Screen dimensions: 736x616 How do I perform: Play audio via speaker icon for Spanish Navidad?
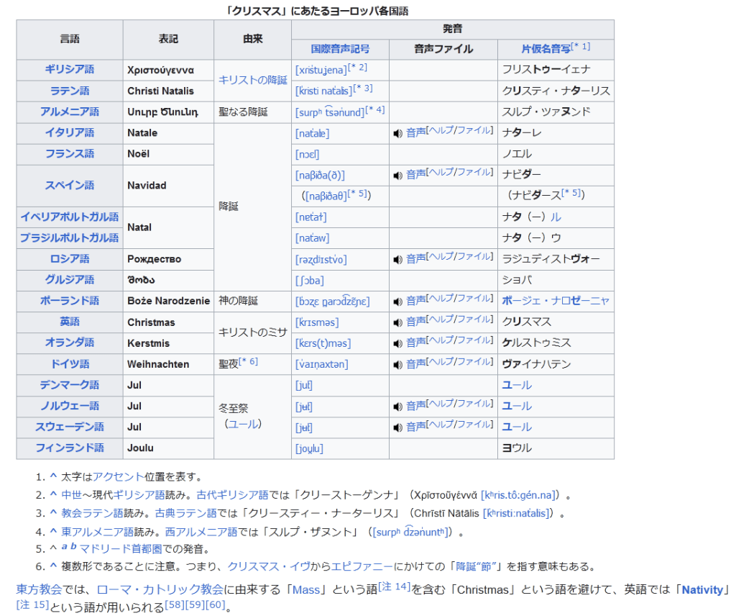click(397, 175)
